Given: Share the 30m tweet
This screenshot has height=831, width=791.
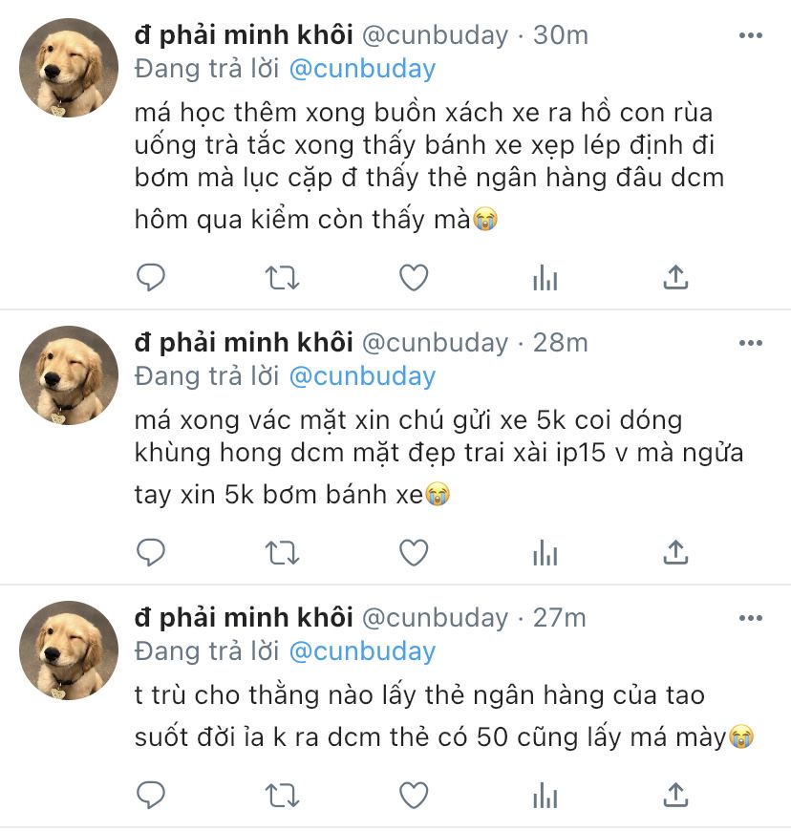Looking at the screenshot, I should pyautogui.click(x=675, y=277).
